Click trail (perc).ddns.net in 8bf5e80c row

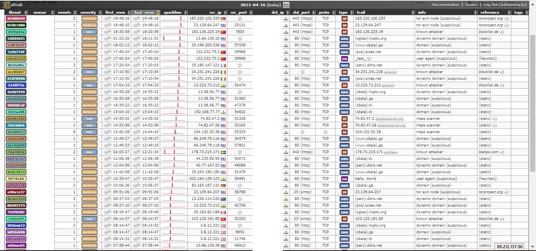tap(368, 65)
